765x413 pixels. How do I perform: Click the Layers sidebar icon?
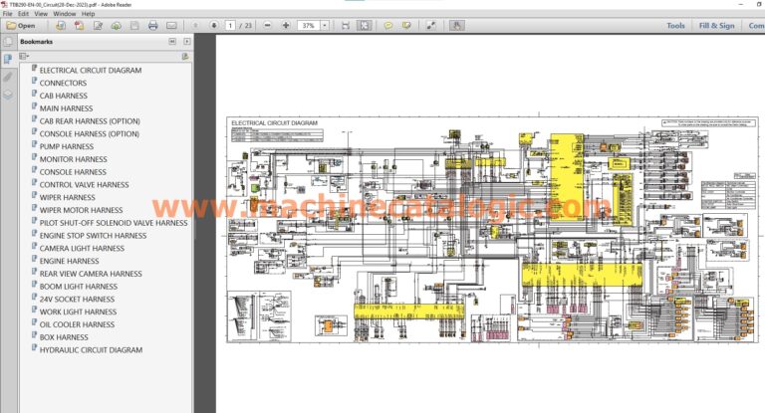[x=8, y=95]
